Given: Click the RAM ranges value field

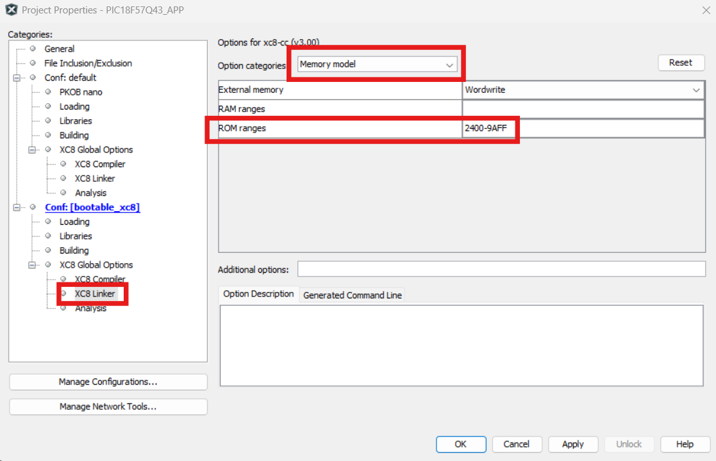Looking at the screenshot, I should click(x=583, y=109).
